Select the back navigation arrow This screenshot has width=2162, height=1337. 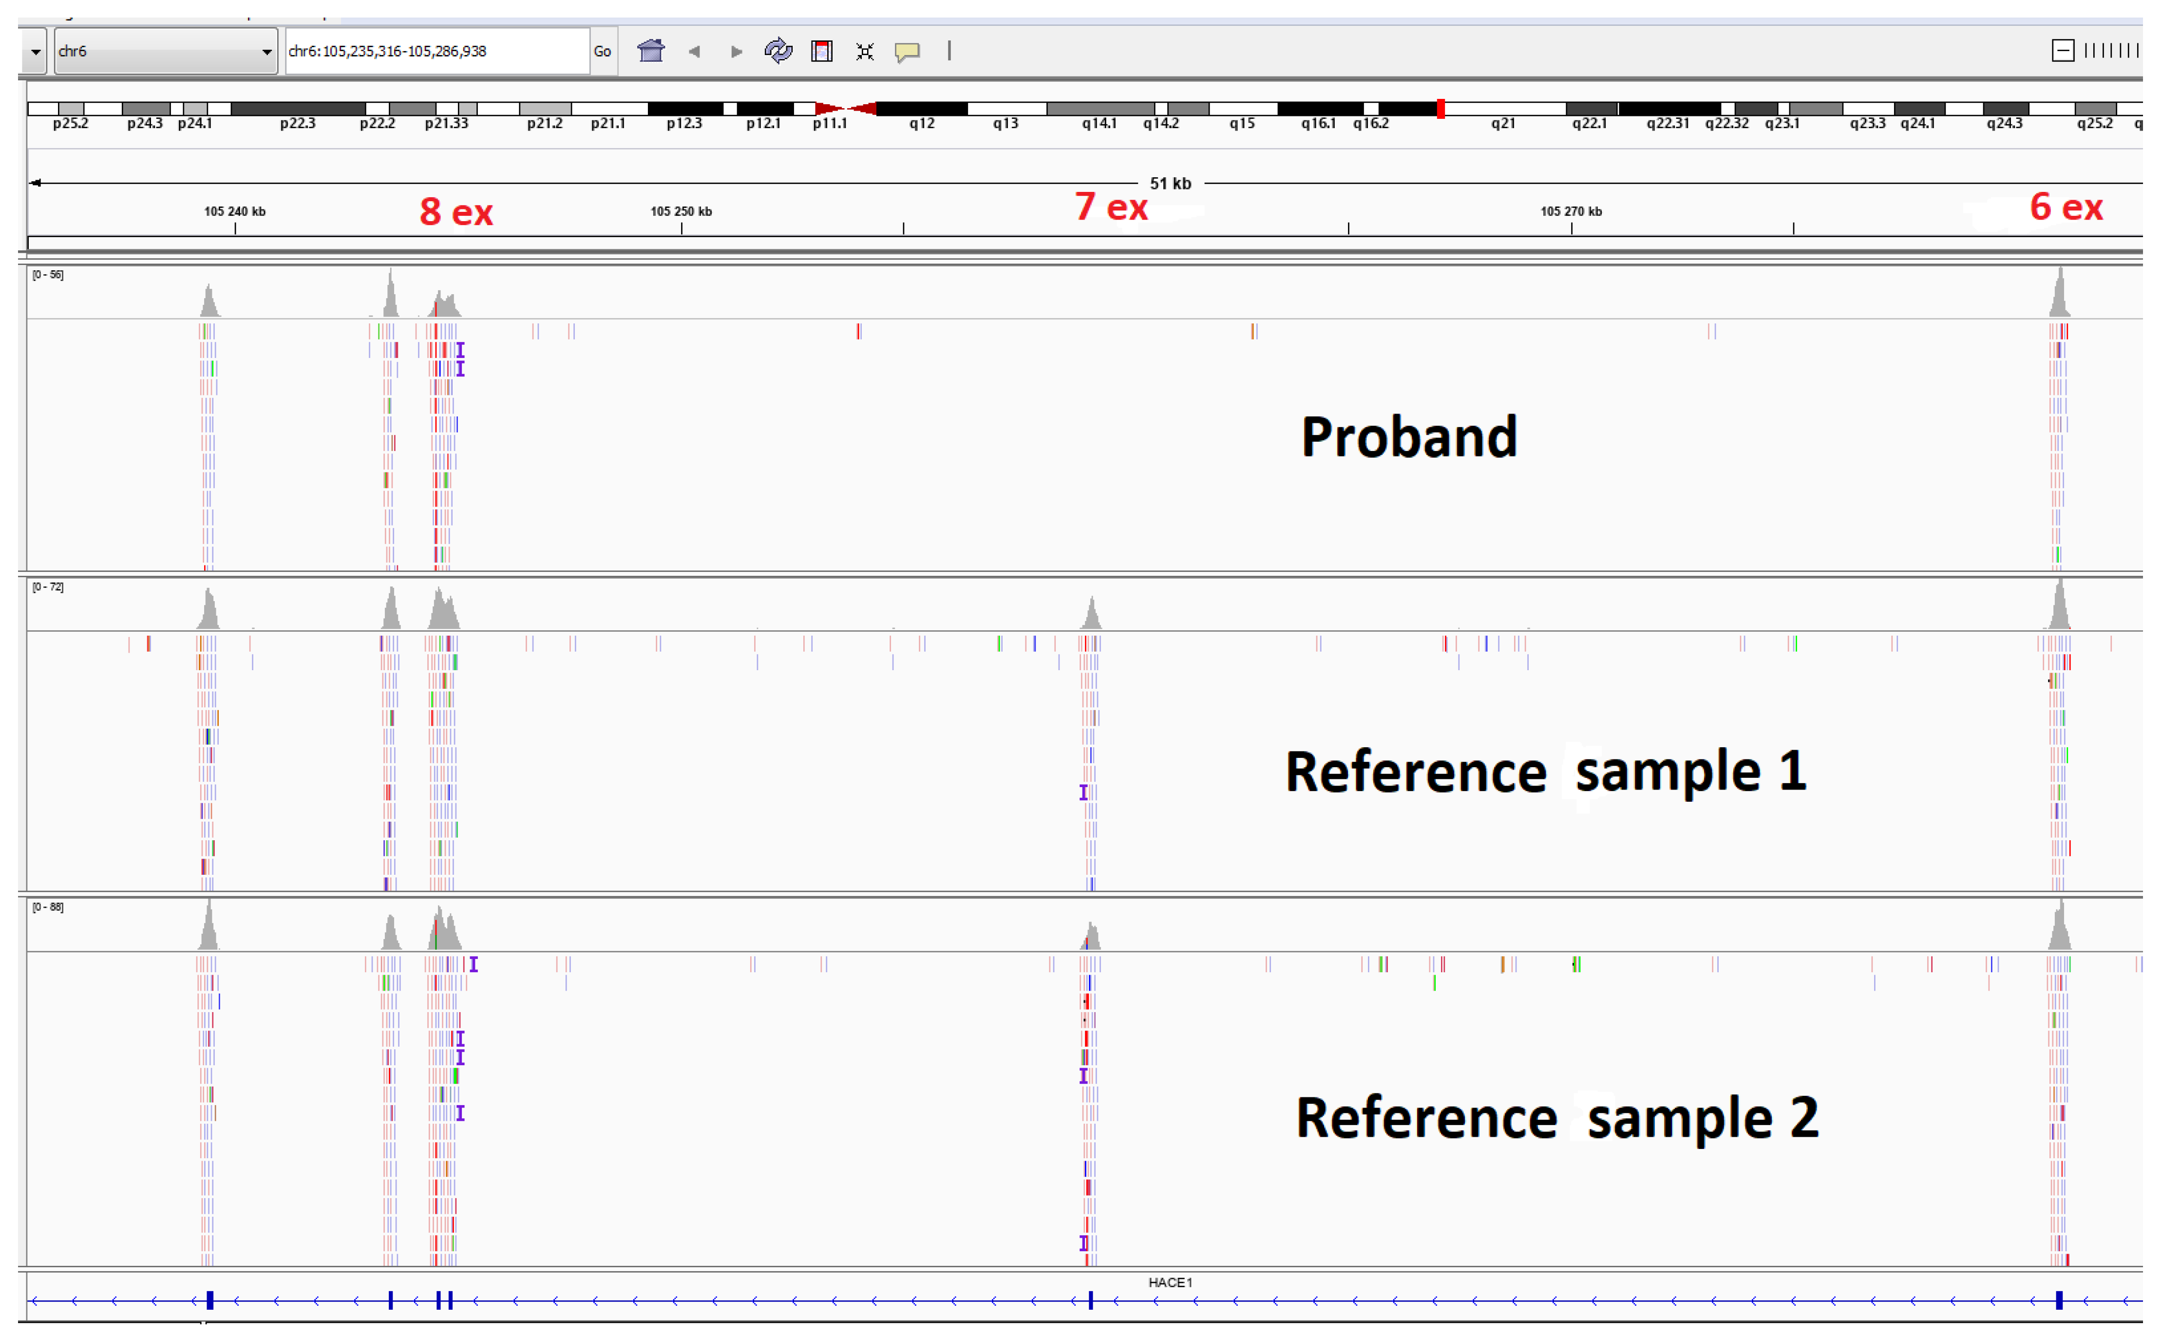695,50
